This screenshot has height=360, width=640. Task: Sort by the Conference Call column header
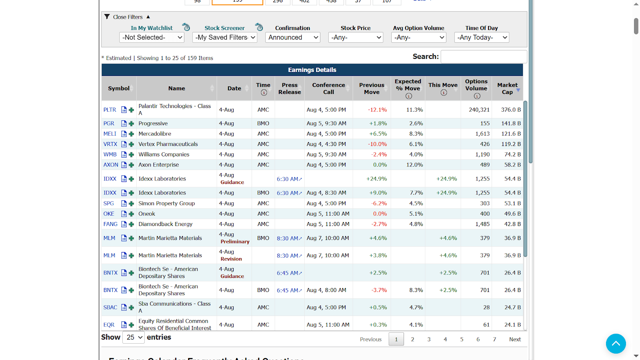pos(328,88)
